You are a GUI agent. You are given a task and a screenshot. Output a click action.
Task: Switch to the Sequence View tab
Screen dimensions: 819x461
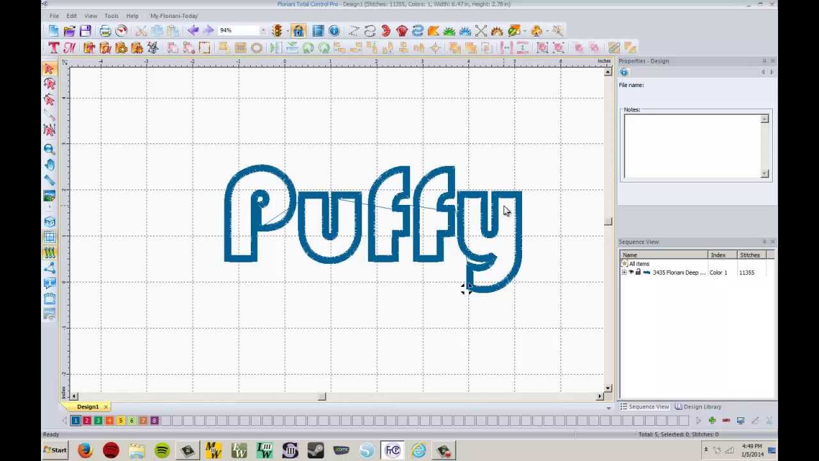coord(644,407)
